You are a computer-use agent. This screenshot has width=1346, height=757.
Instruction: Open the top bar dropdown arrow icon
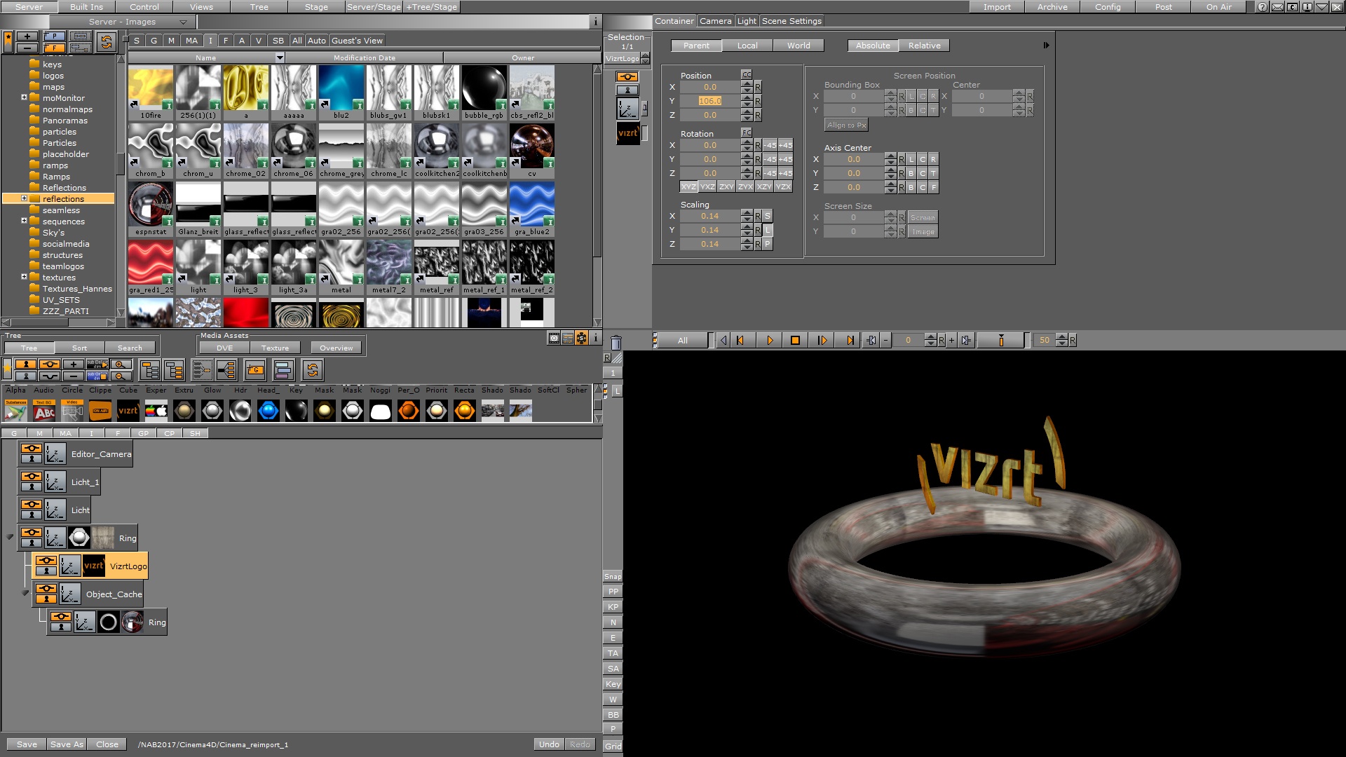(1321, 7)
